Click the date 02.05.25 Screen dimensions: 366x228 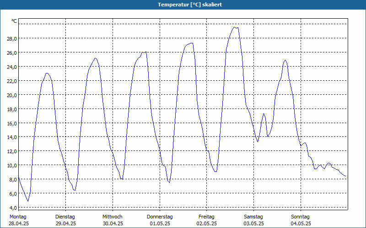(207, 223)
